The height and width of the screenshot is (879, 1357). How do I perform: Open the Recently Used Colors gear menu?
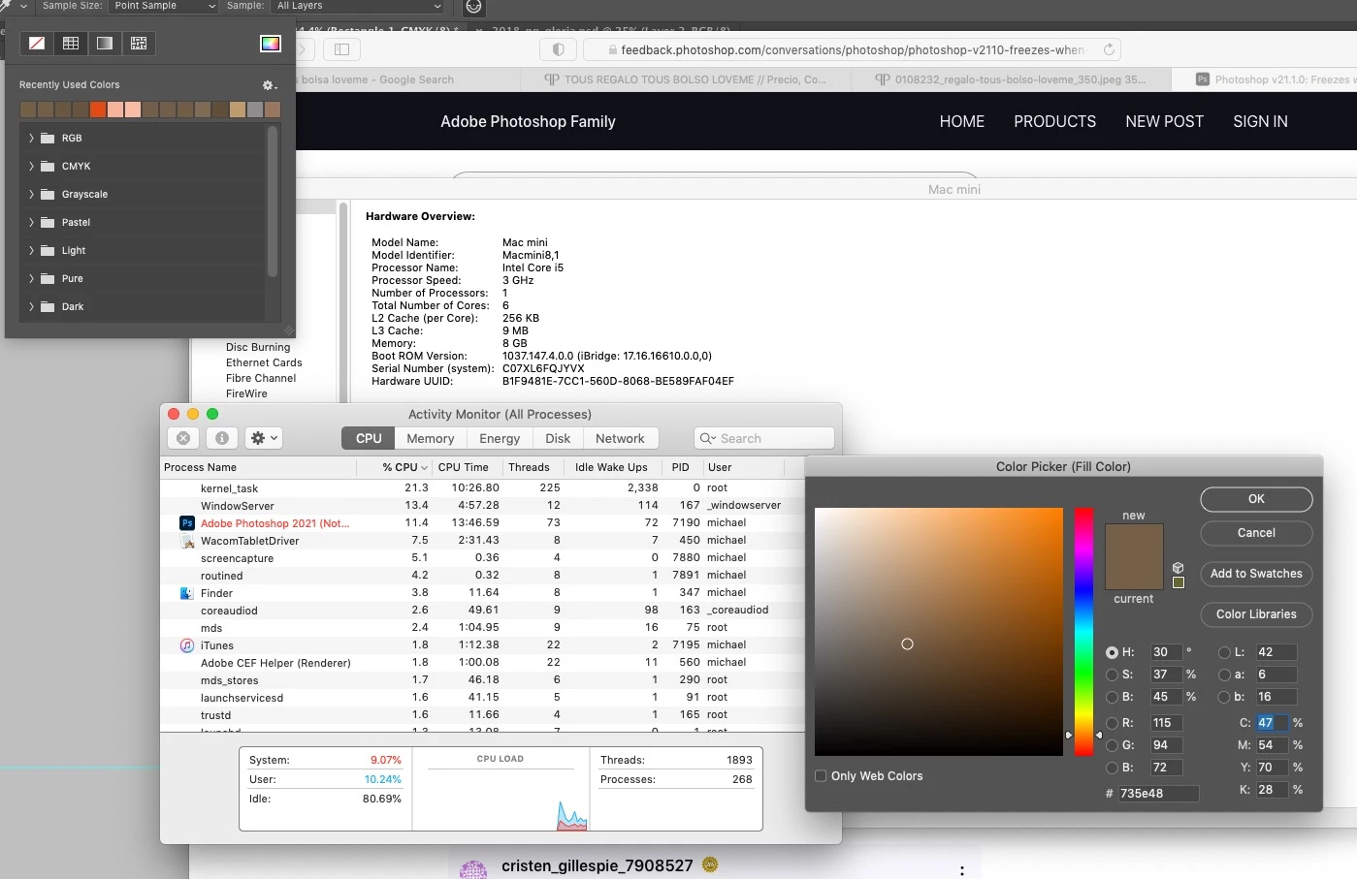click(x=270, y=85)
